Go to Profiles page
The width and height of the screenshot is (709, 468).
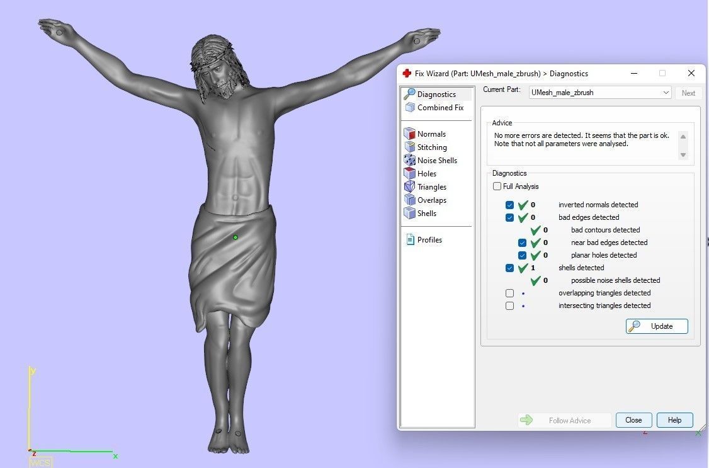tap(429, 239)
